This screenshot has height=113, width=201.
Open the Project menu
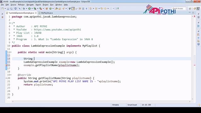tap(46, 5)
